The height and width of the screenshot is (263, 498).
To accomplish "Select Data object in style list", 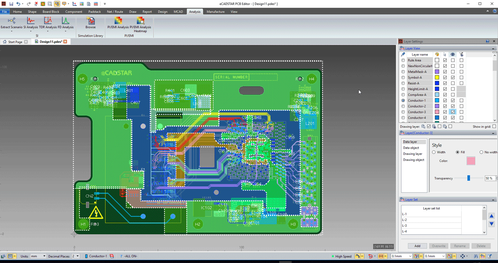I will [x=411, y=148].
